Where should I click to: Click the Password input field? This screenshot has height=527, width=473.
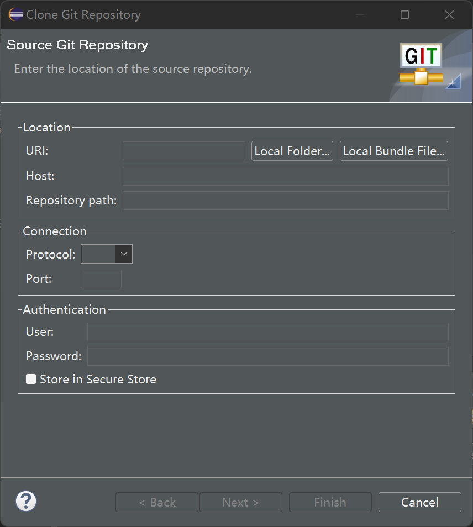click(267, 356)
